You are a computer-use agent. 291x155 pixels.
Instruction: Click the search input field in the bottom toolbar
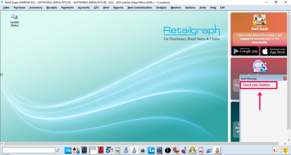tap(29, 150)
